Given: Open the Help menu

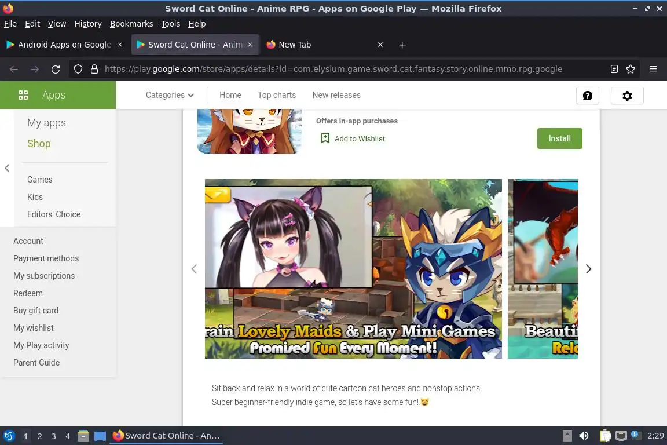Looking at the screenshot, I should point(197,24).
